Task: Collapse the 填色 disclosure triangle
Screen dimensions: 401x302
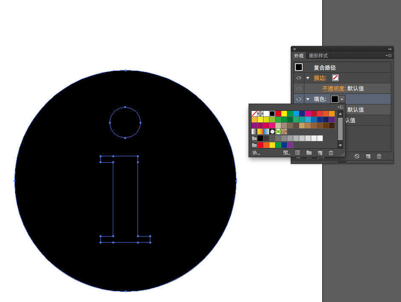Action: click(308, 99)
